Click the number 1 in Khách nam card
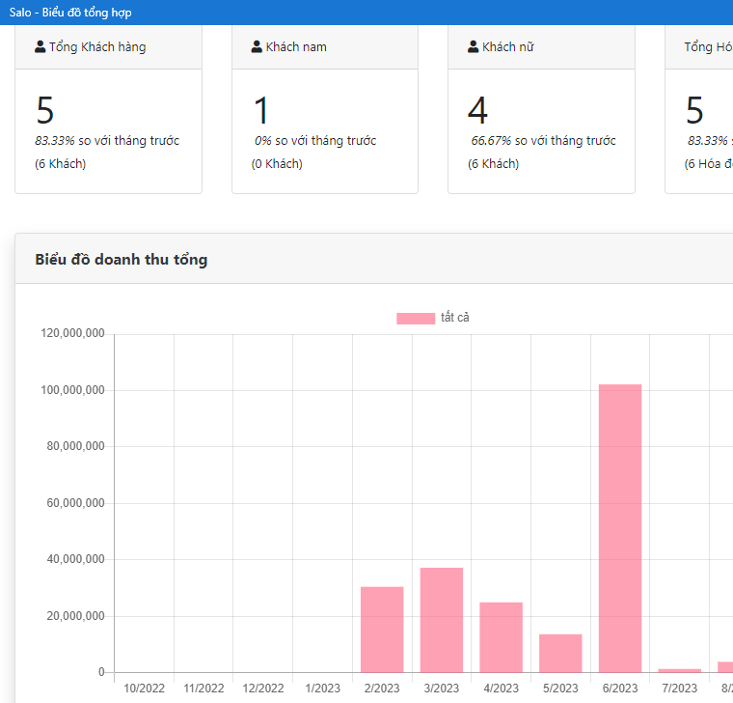This screenshot has height=703, width=733. tap(261, 111)
